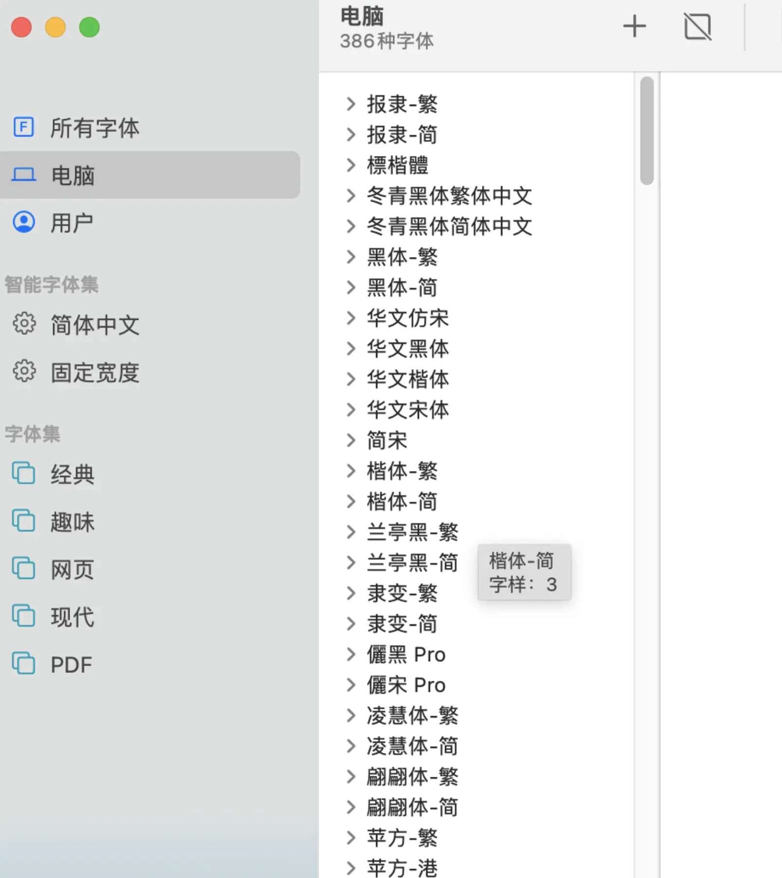The width and height of the screenshot is (782, 878).
Task: Click the gear icon beside 固定宽度
Action: pos(24,372)
